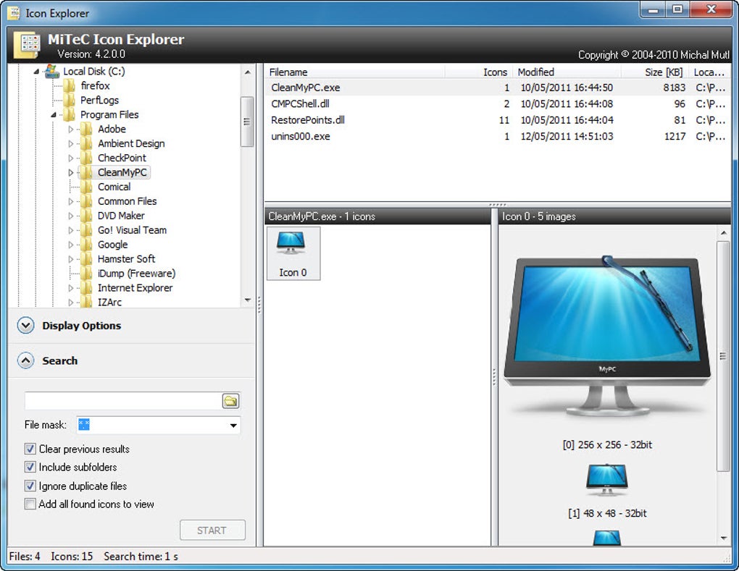739x571 pixels.
Task: Click the firefox folder icon
Action: (70, 85)
